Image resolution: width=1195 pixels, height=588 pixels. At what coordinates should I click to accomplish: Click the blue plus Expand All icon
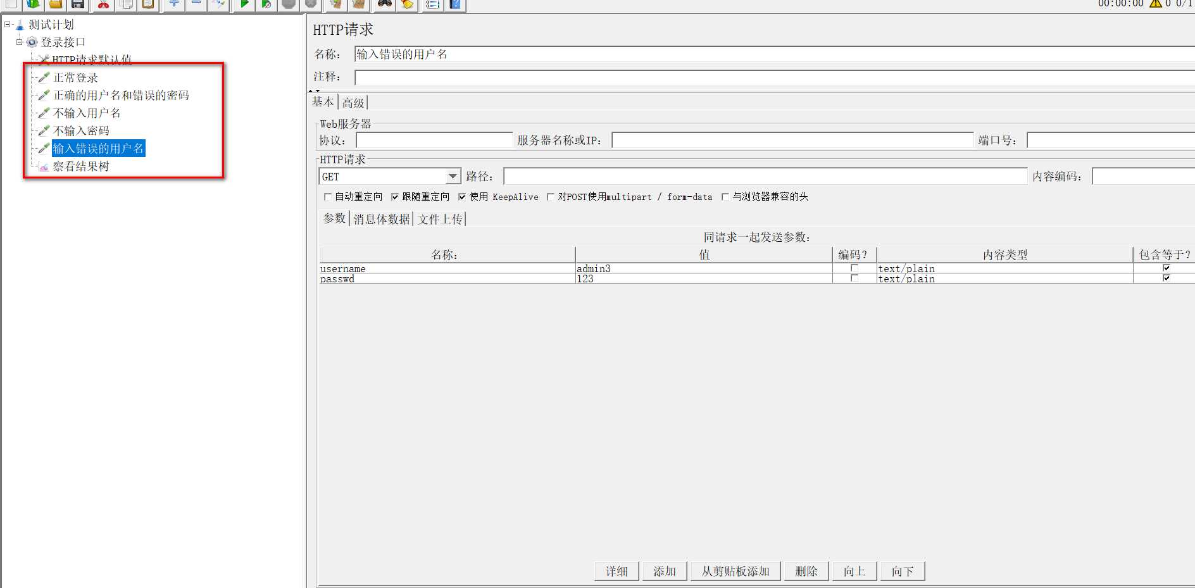pyautogui.click(x=173, y=4)
